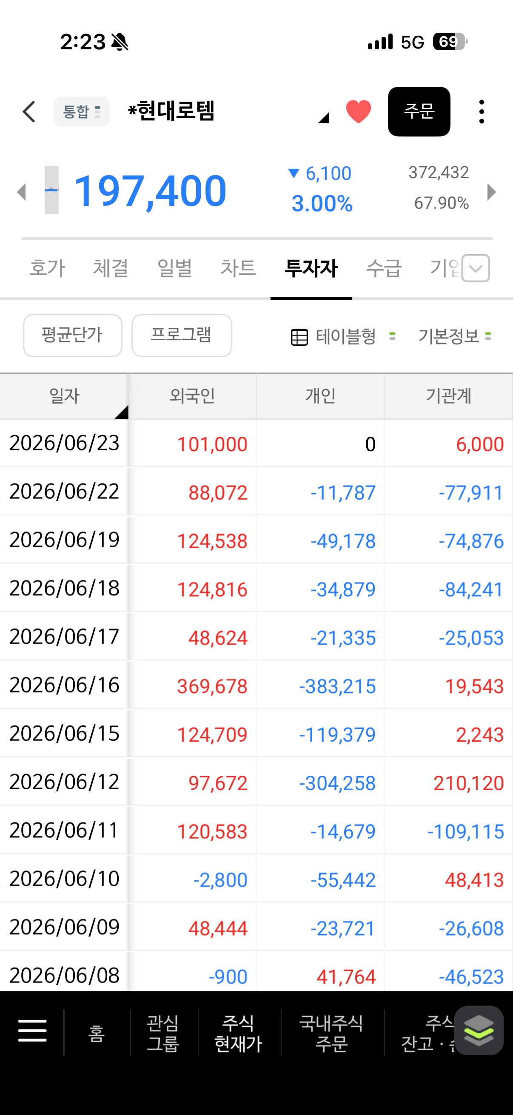The image size is (513, 1115).
Task: Open the hamburger menu icon
Action: click(32, 1030)
